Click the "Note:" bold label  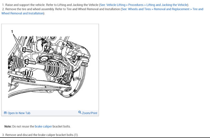8,126
